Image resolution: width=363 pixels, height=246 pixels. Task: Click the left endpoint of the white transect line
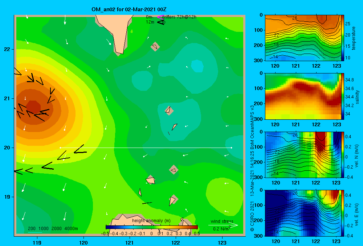60,148
